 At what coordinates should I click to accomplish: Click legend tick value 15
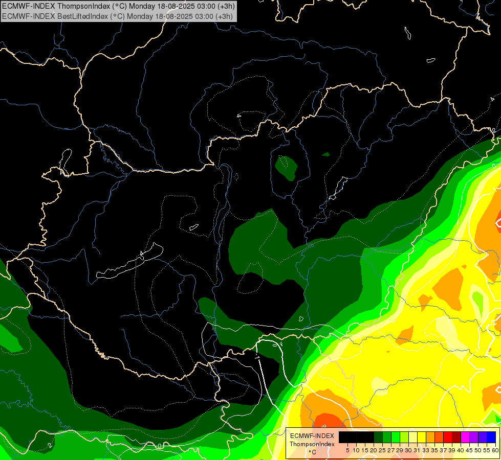point(365,450)
